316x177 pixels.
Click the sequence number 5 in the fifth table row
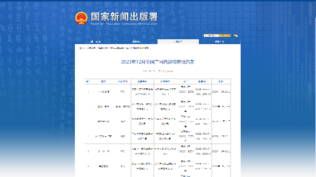coord(88,151)
